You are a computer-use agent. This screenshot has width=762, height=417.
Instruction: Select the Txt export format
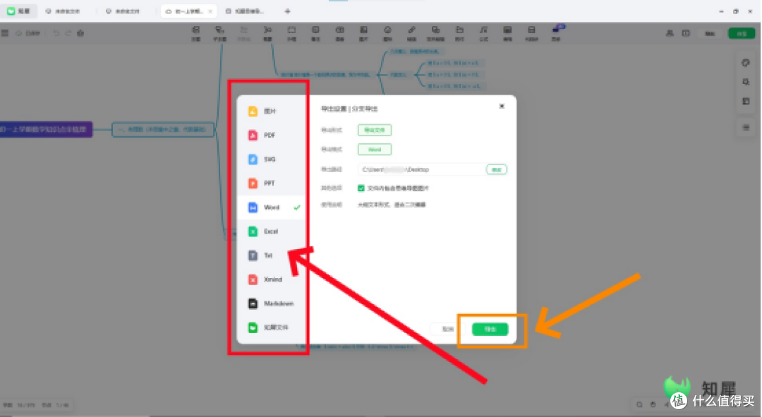pos(271,255)
